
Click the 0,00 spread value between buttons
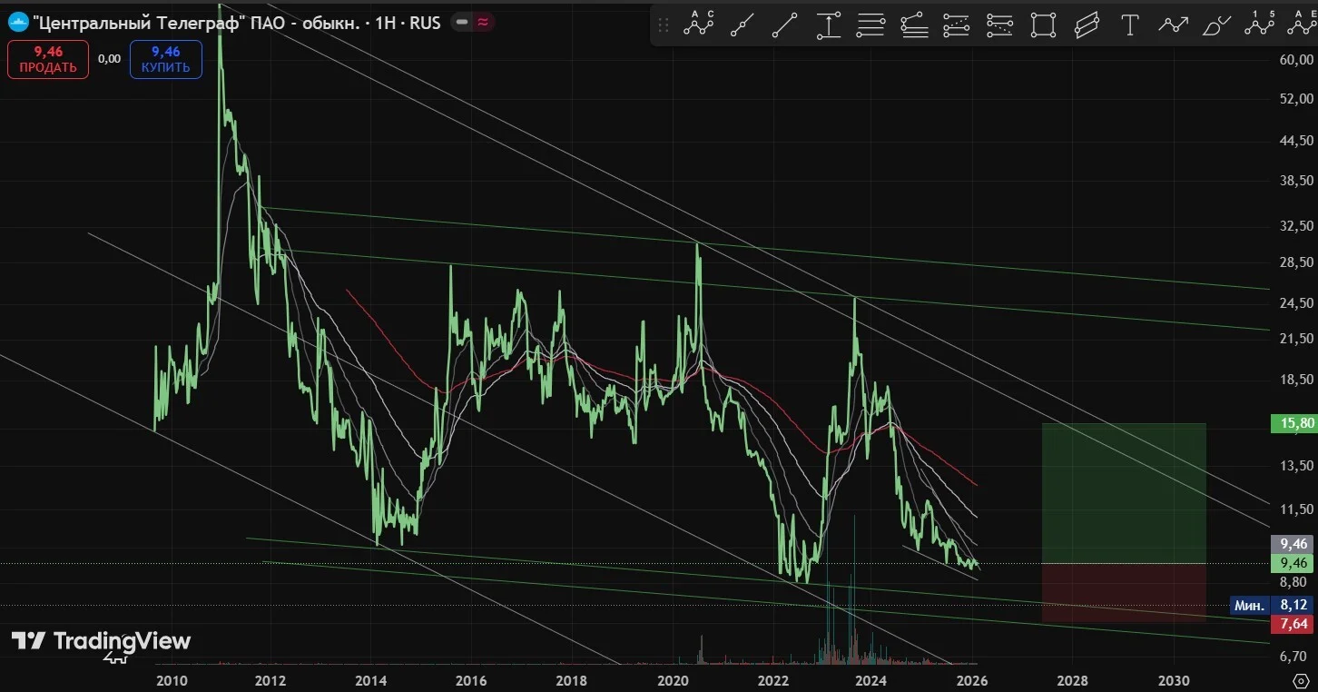point(109,59)
